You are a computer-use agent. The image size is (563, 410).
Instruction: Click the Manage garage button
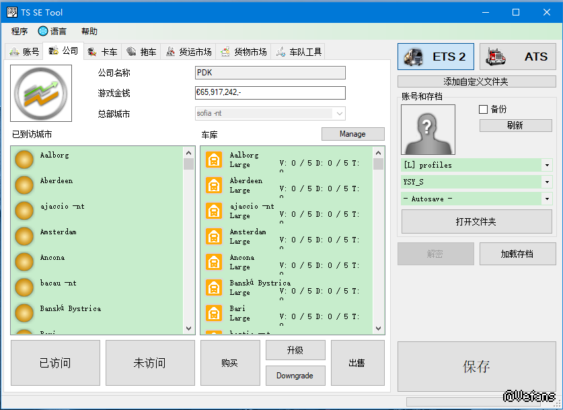[x=352, y=134]
